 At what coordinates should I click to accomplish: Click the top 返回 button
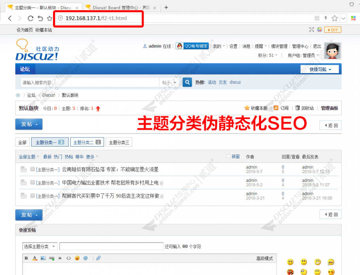(331, 125)
